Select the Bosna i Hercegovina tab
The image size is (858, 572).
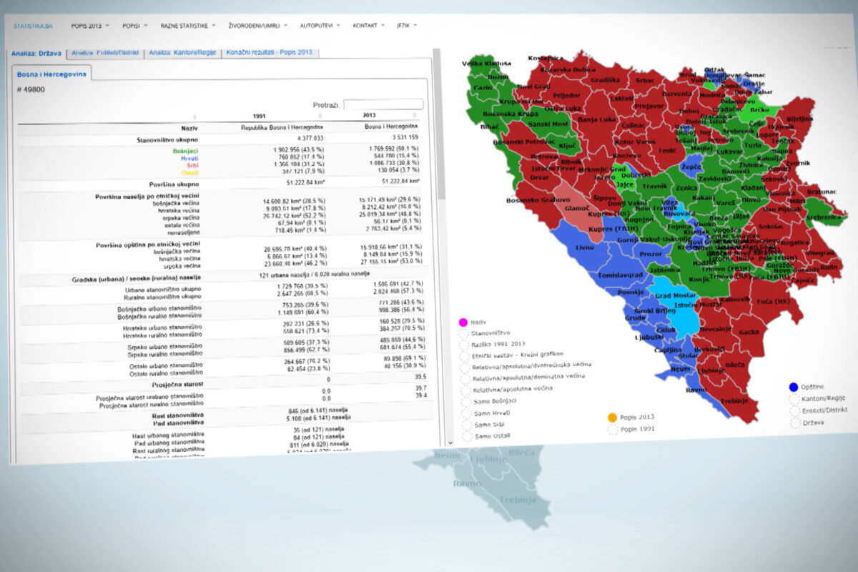pyautogui.click(x=50, y=74)
